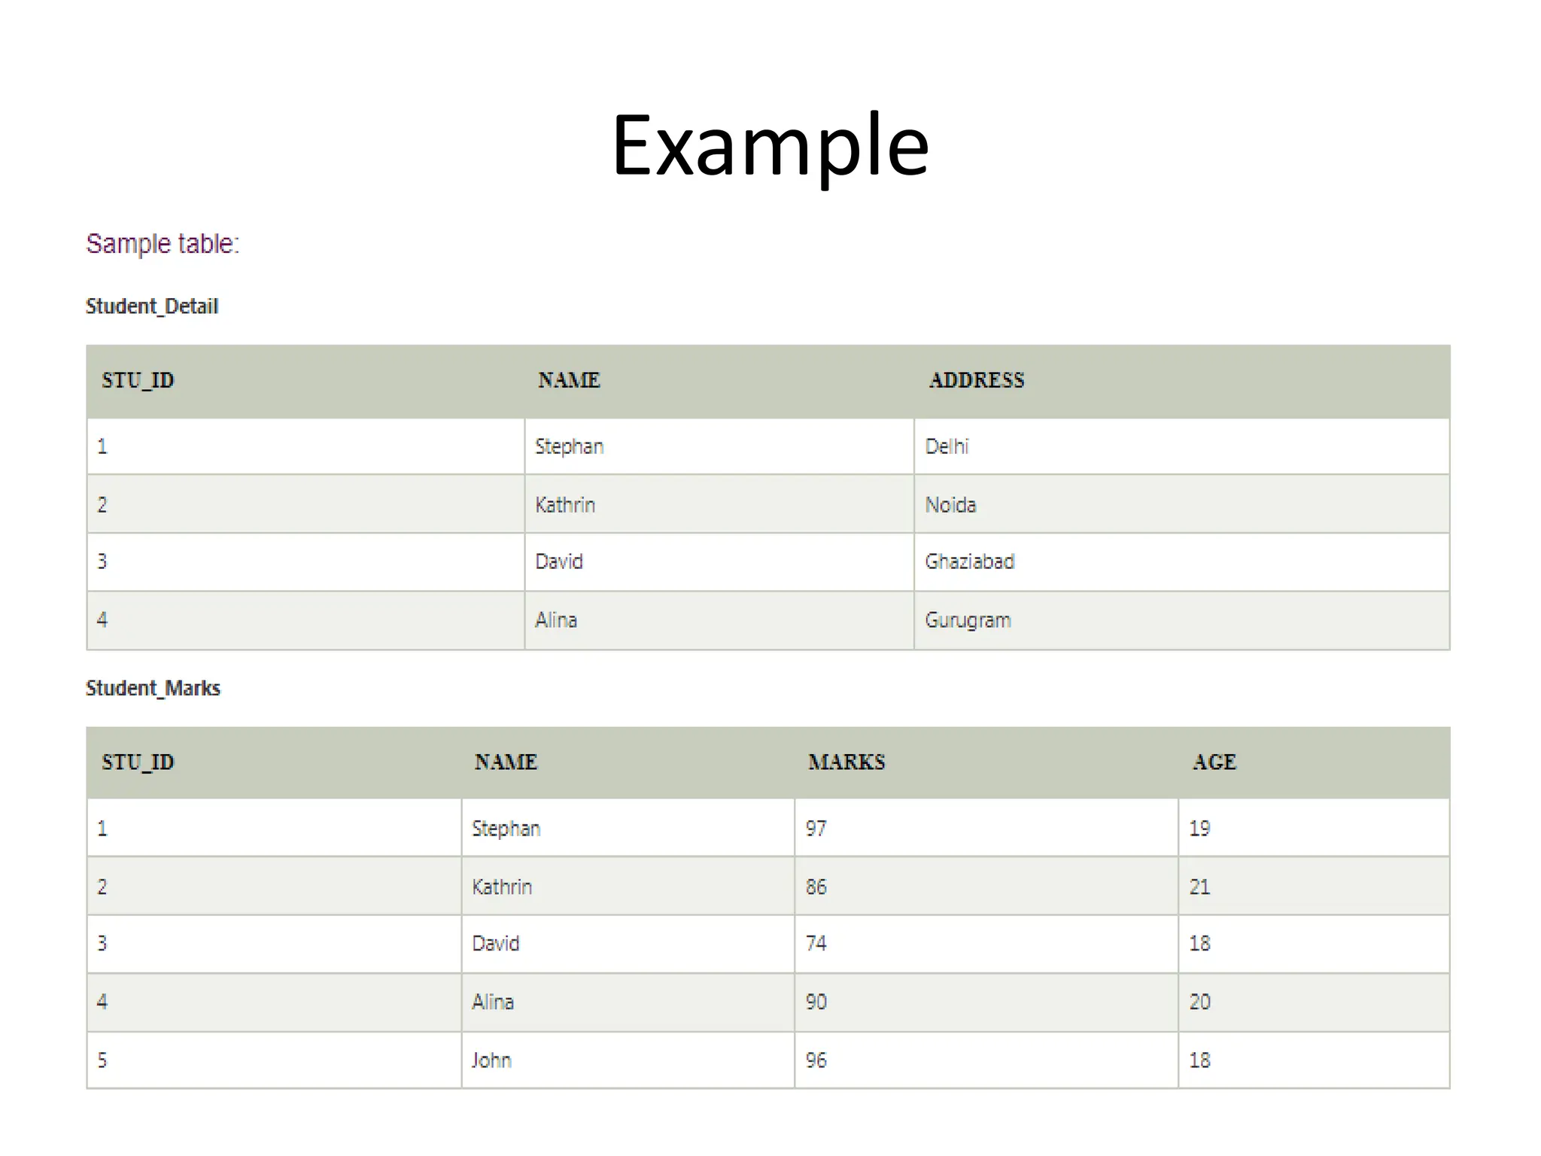Select Alina's age value 20
Viewport: 1541px width, 1156px height.
(x=1199, y=1002)
